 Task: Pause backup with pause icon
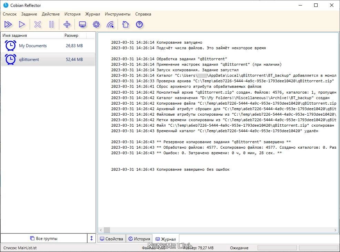click(51, 24)
